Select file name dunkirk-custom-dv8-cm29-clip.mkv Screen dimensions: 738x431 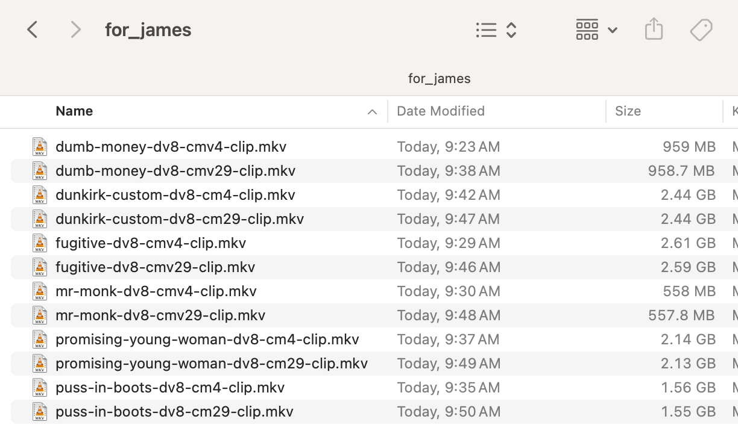(x=180, y=219)
